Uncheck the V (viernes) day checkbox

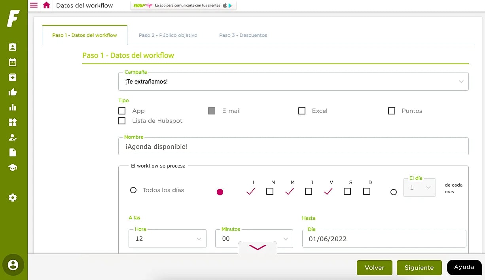[328, 191]
